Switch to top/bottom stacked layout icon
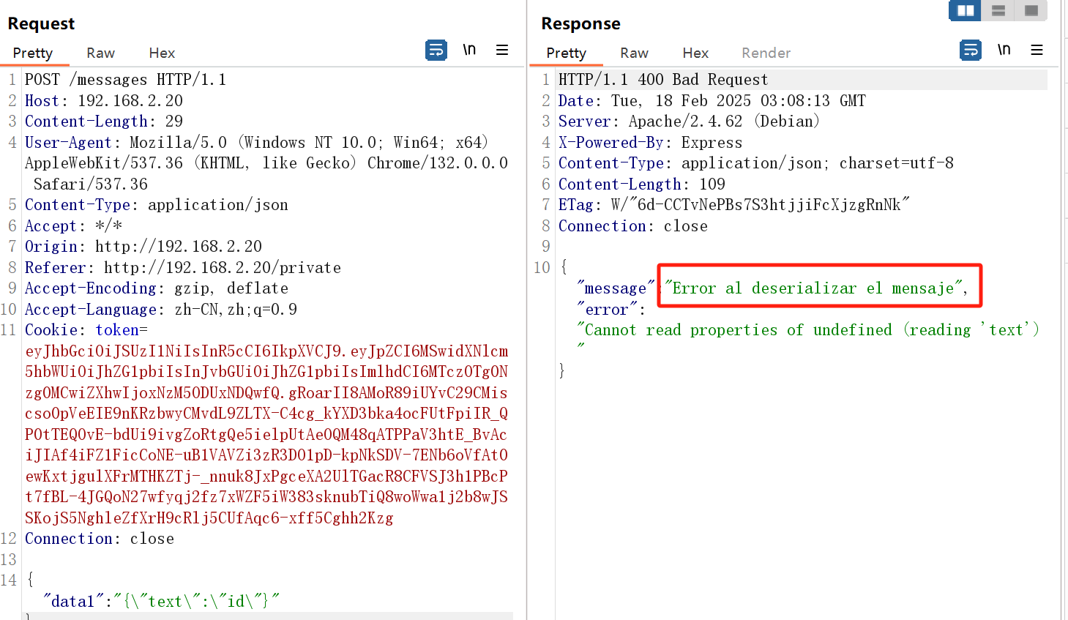This screenshot has height=620, width=1068. [998, 11]
